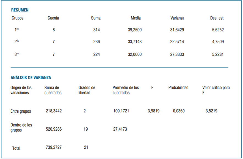Click the Dentro de los grupos label
This screenshot has height=159, width=243.
point(21,127)
